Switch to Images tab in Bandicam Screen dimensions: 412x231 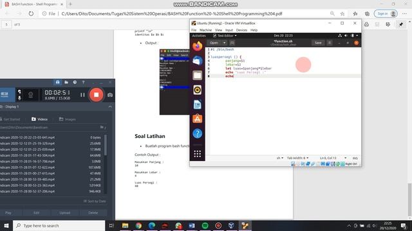67,119
